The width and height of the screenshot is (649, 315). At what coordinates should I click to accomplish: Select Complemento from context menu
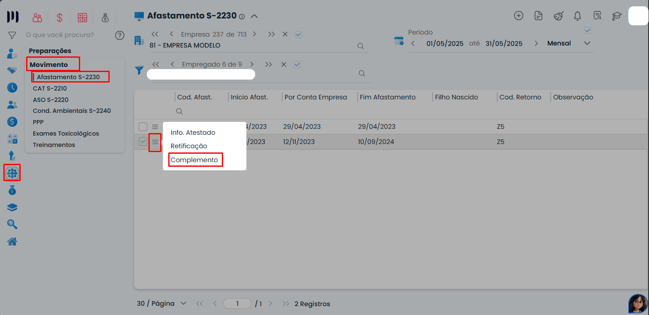(x=194, y=160)
